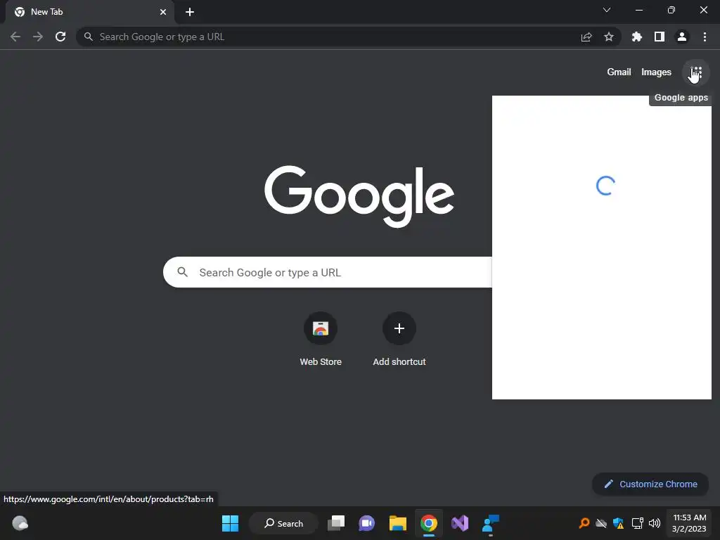720x540 pixels.
Task: Close the New Tab tab
Action: click(163, 12)
